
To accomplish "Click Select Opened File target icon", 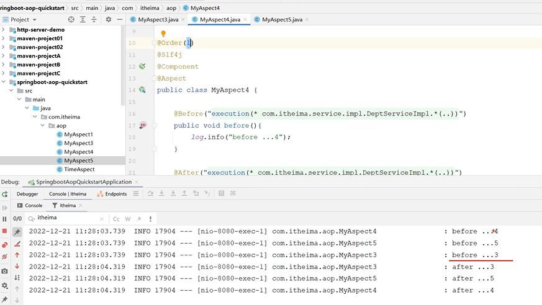I will 71,20.
